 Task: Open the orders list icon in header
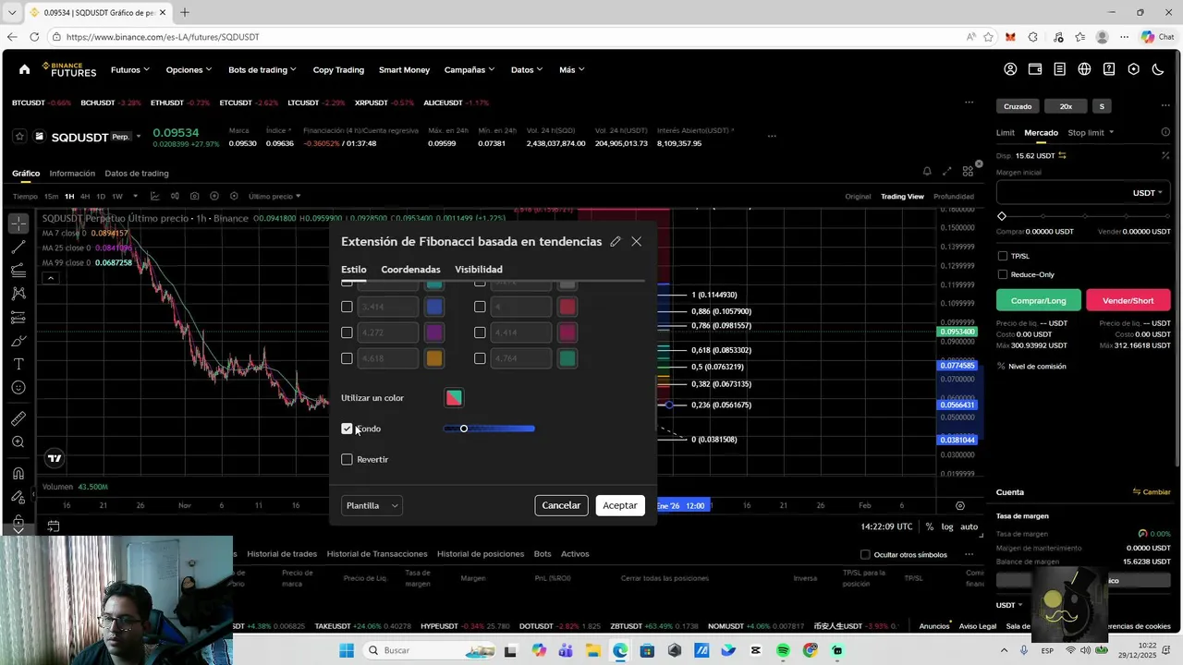(1059, 69)
